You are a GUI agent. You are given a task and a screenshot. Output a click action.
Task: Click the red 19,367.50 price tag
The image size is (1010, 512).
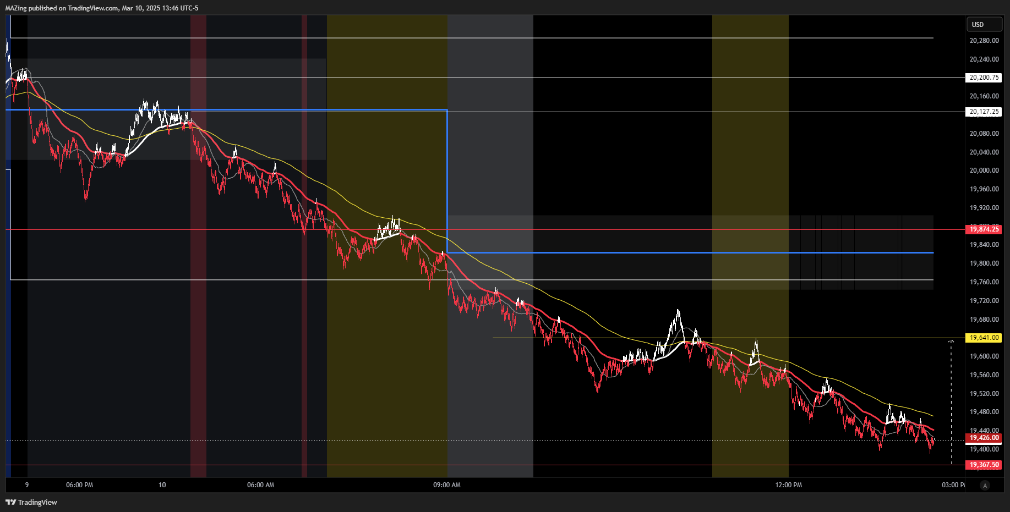[984, 465]
